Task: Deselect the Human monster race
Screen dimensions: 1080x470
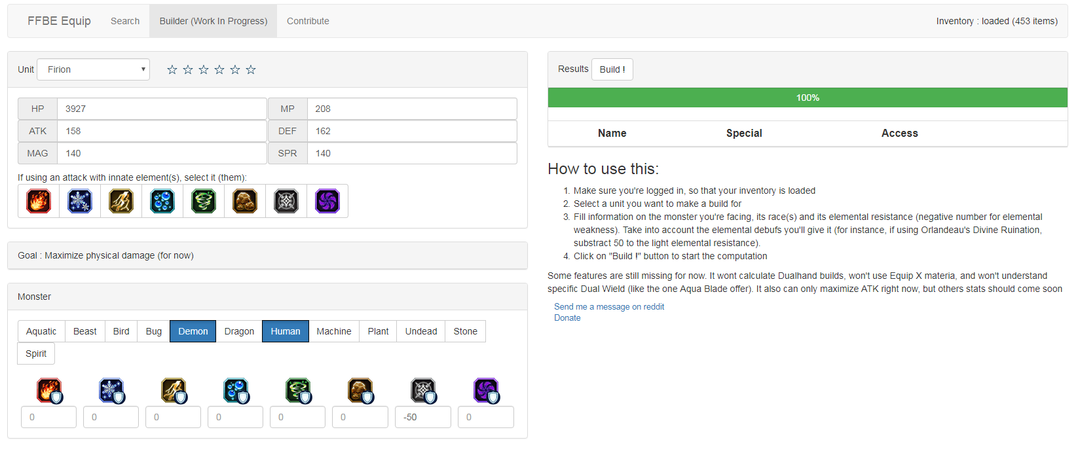Action: [286, 331]
